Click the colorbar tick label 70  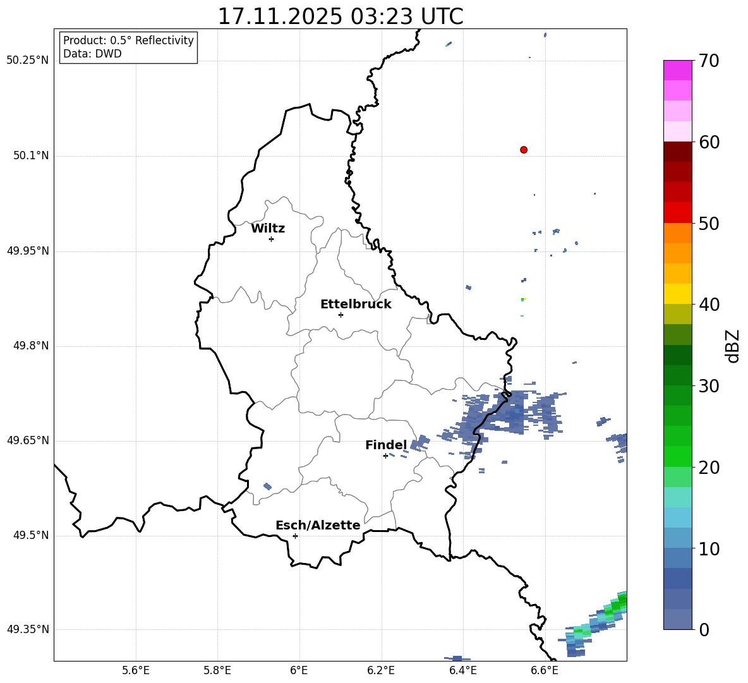pyautogui.click(x=709, y=61)
